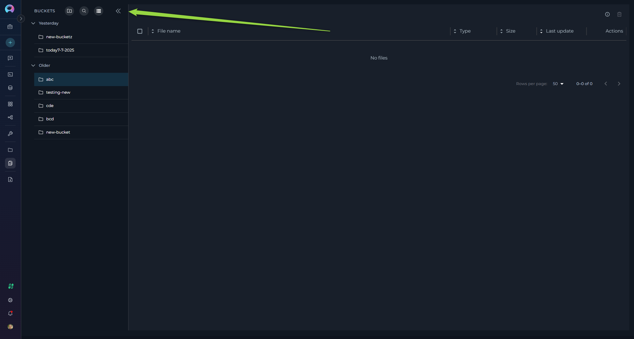
Task: Select the new-bucket bucket
Action: (x=81, y=132)
